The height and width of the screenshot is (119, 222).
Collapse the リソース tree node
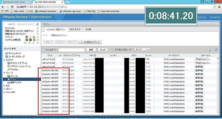point(4,73)
